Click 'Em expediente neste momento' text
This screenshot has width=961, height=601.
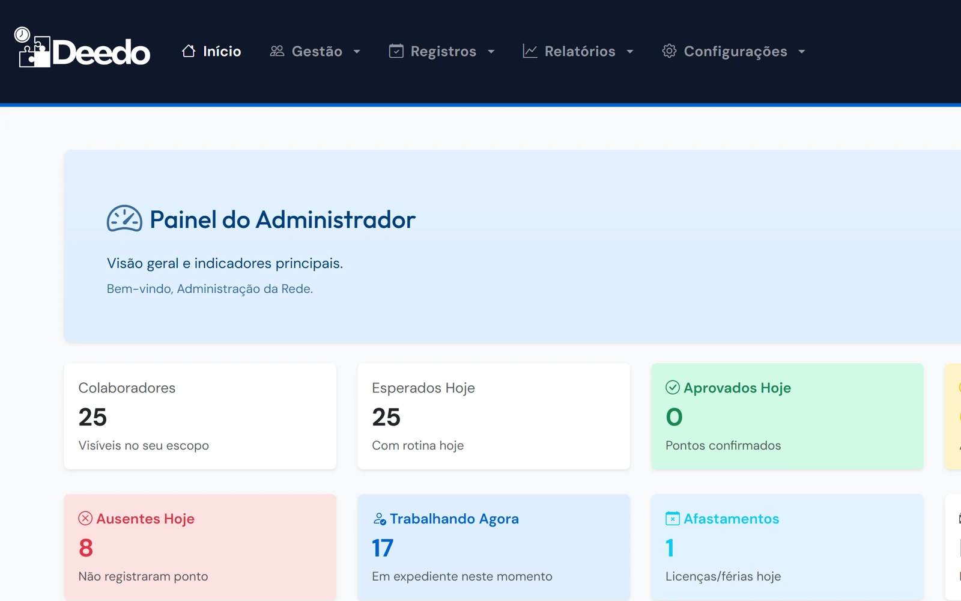[462, 576]
